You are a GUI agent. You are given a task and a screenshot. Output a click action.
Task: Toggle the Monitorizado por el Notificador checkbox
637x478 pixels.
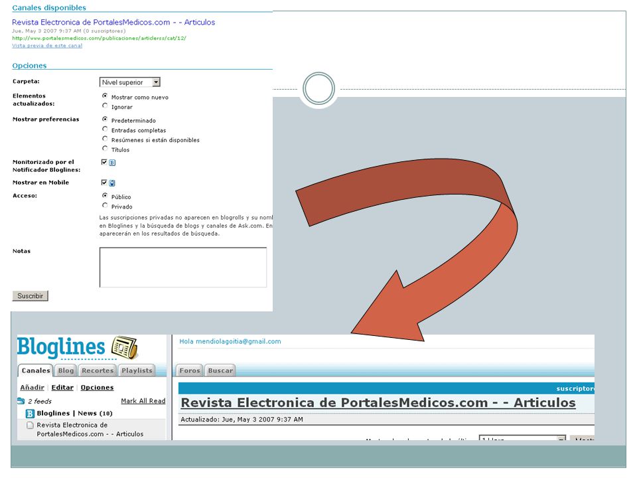click(x=104, y=162)
